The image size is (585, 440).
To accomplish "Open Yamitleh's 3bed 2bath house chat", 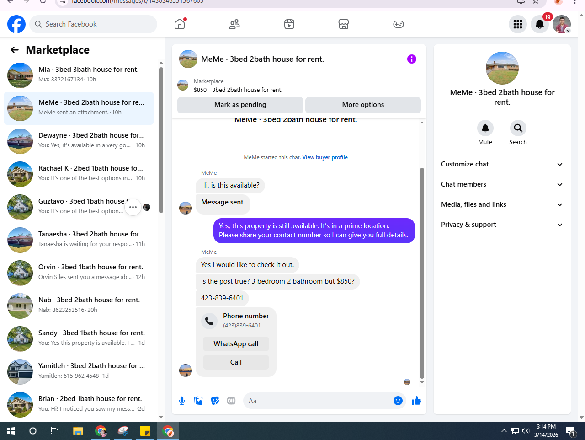I will point(79,372).
